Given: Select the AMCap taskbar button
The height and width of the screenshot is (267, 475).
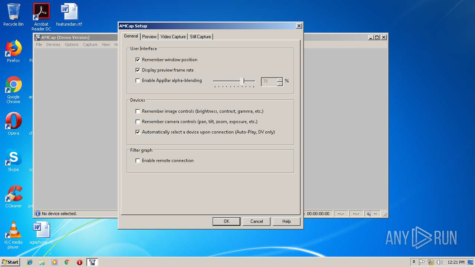Looking at the screenshot, I should 92,262.
